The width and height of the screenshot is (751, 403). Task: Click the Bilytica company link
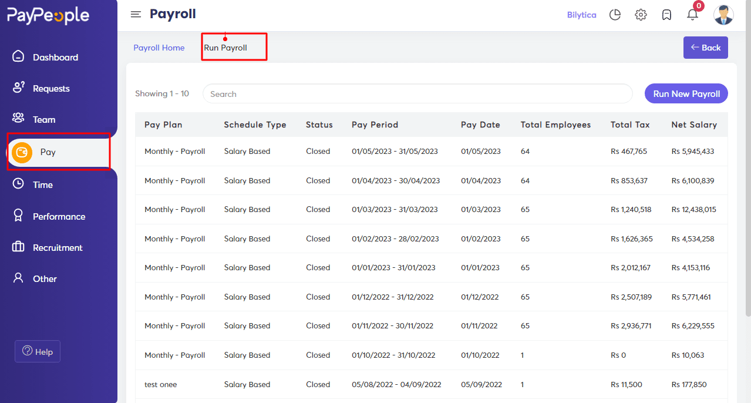pyautogui.click(x=581, y=15)
